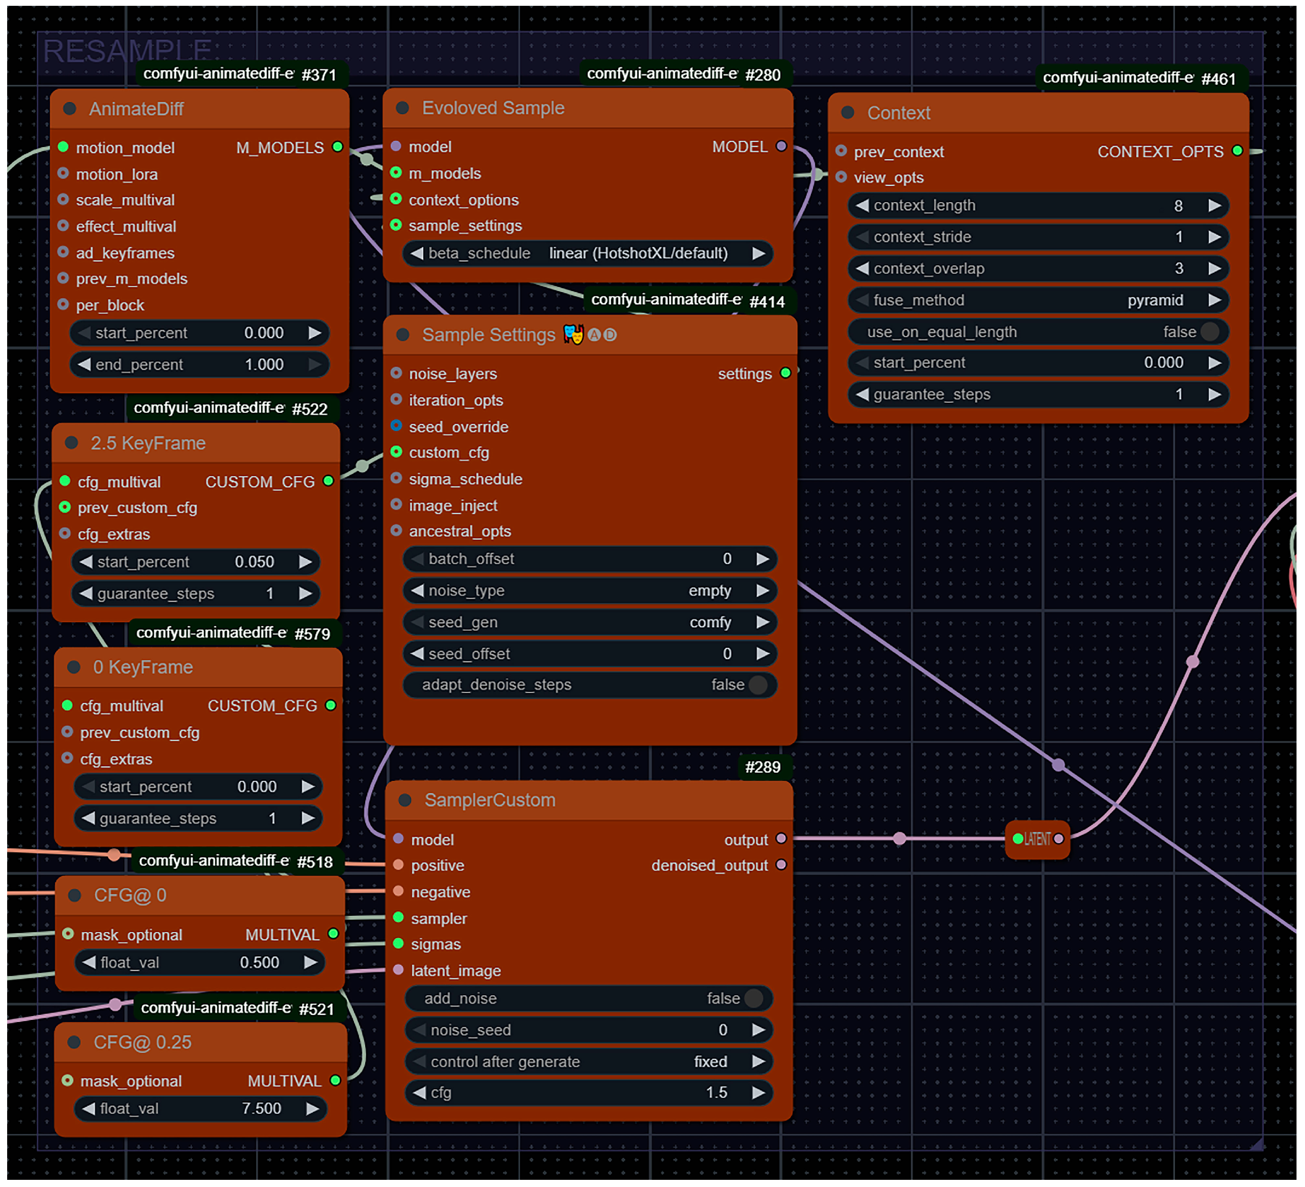This screenshot has height=1187, width=1305.
Task: Collapse the Evoloved Sample node via its title dot
Action: coord(403,107)
